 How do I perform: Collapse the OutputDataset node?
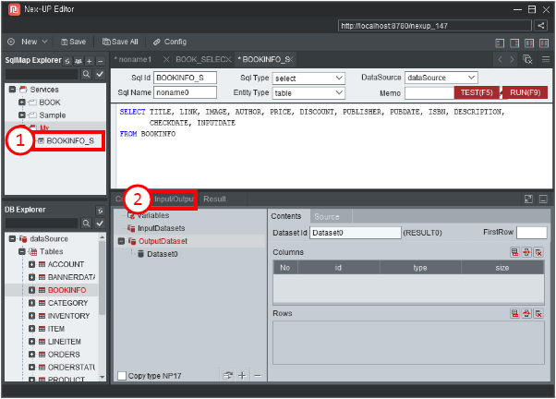point(121,241)
